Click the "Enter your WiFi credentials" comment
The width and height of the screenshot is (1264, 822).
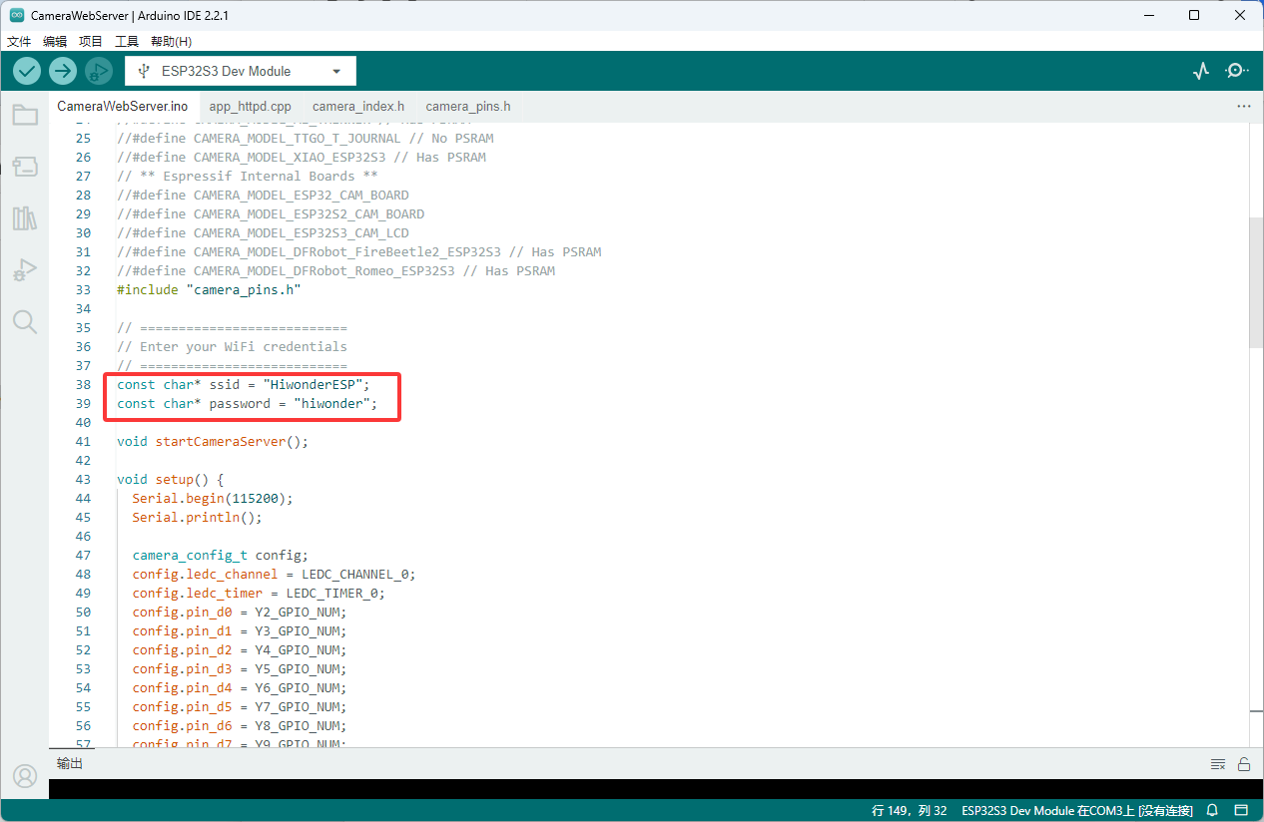[232, 346]
